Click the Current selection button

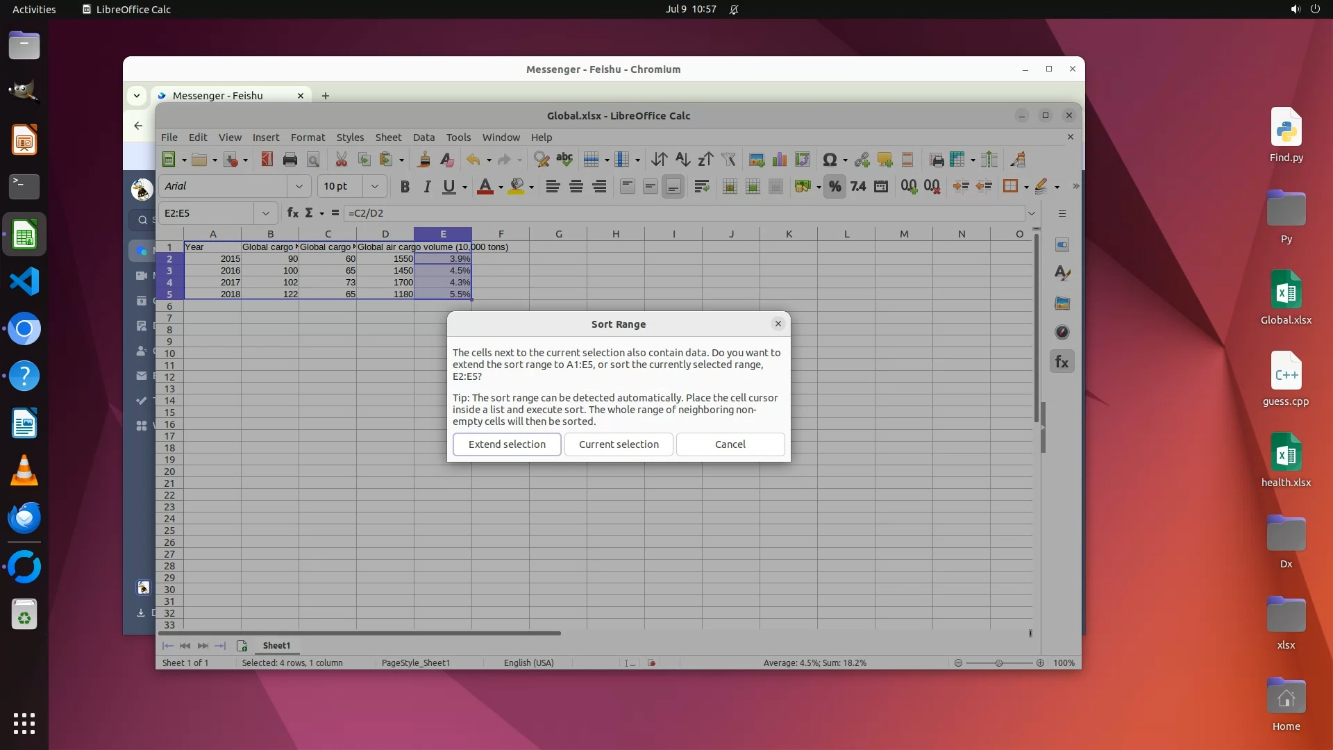tap(619, 444)
